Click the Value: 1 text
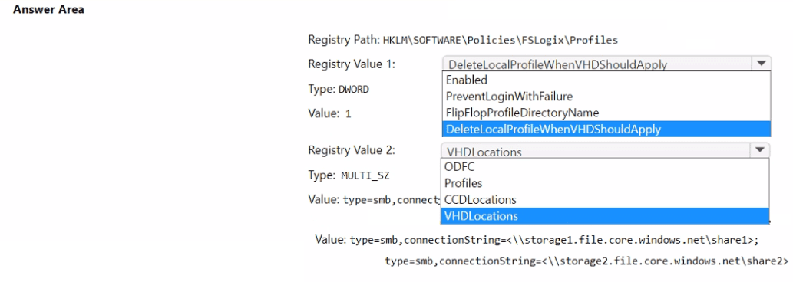The image size is (793, 282). point(329,113)
